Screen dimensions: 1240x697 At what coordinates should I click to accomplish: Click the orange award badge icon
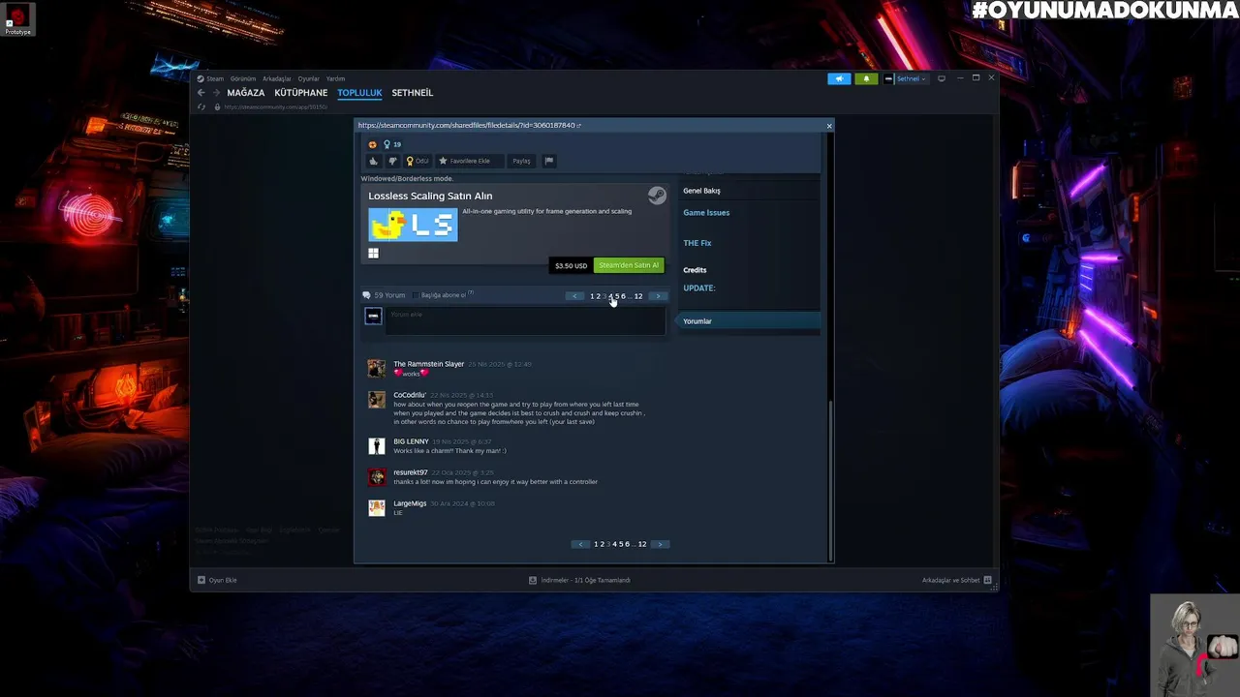372,144
